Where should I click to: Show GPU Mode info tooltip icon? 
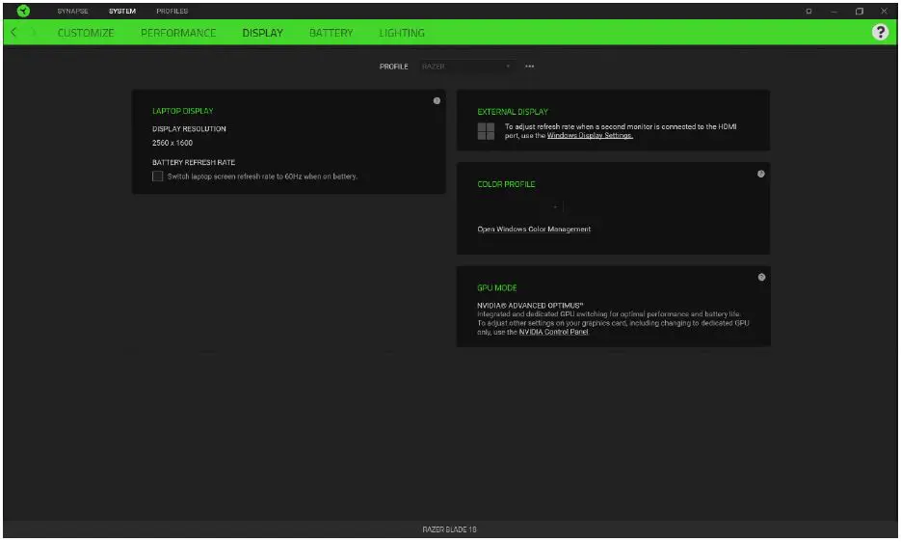761,278
